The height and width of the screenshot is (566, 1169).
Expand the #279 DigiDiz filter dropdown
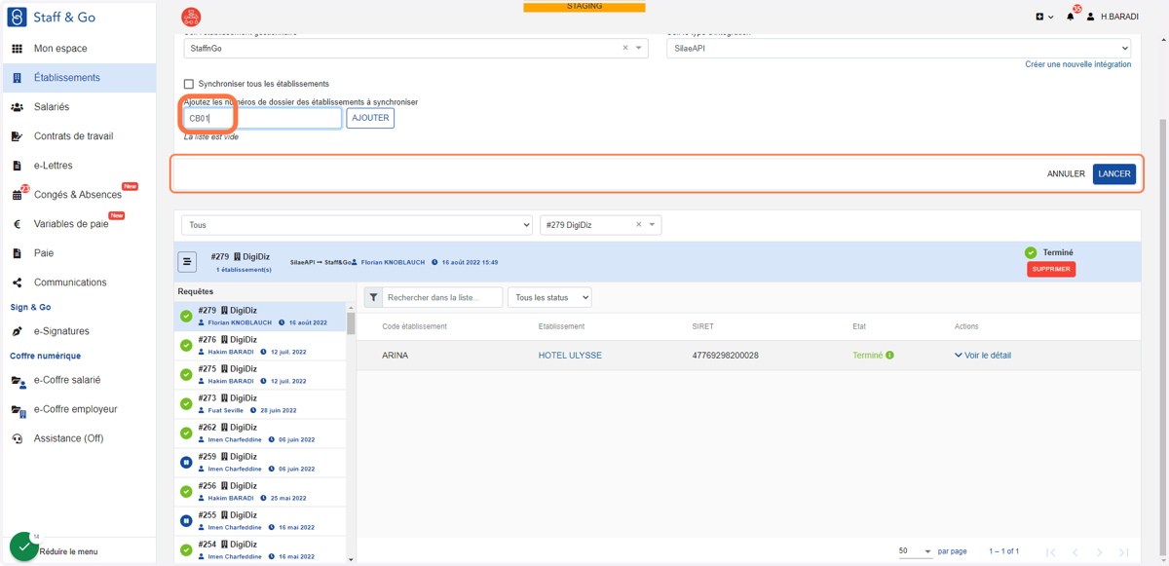click(653, 225)
